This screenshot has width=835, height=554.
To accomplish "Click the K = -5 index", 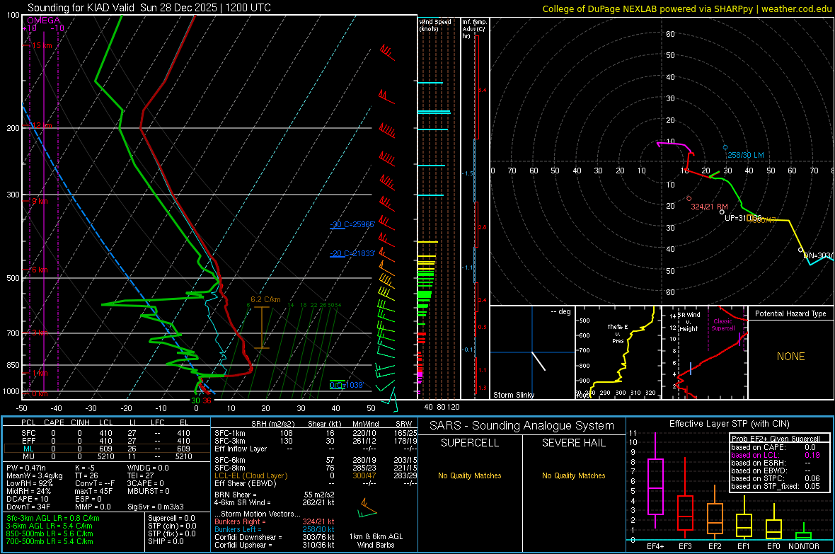I will coord(85,468).
